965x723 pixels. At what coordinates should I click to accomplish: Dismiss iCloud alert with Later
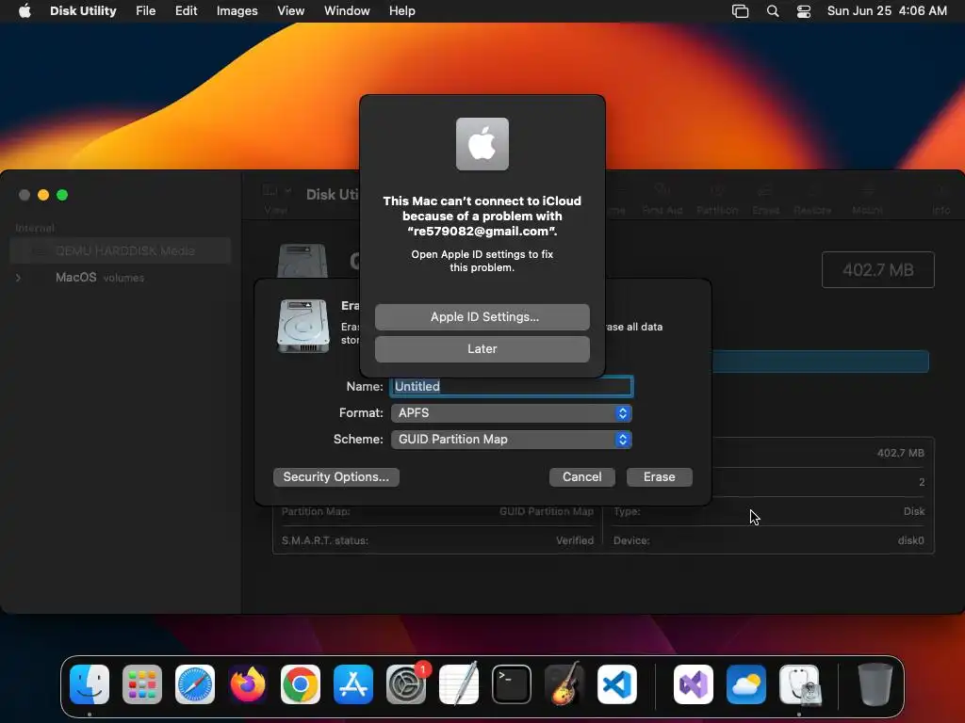[482, 349]
